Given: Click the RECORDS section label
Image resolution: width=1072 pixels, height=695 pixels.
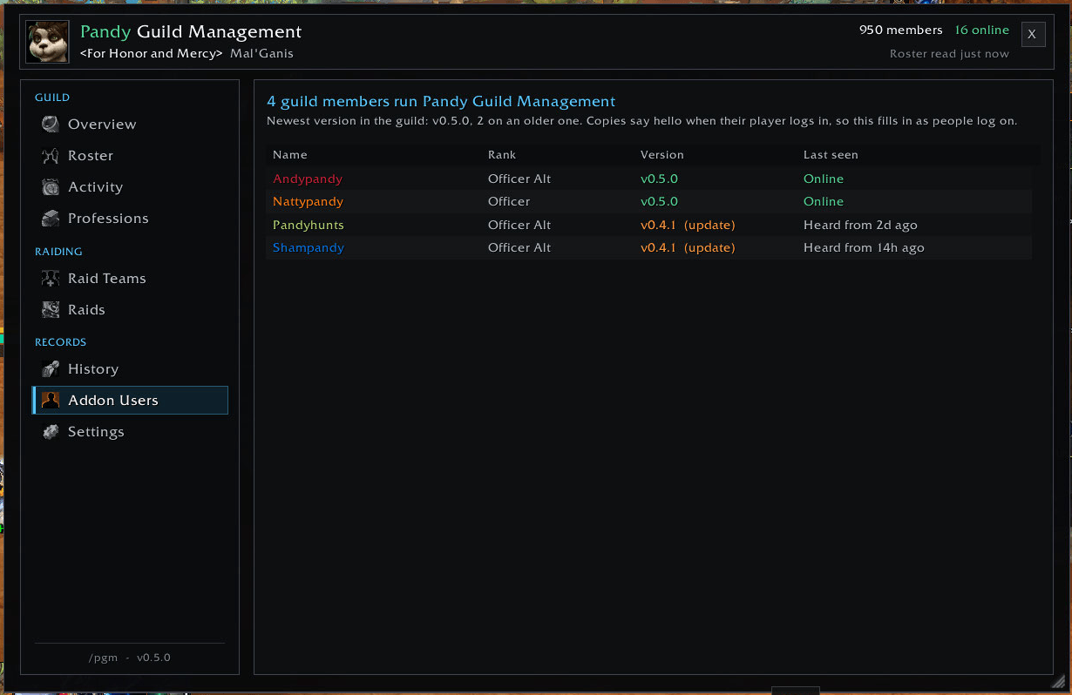Looking at the screenshot, I should (60, 342).
